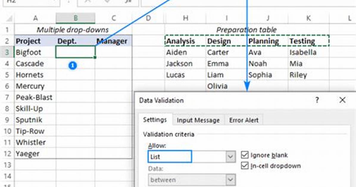Viewport: 356px width, 187px height.
Task: Click the Noah cell
Action: coord(268,63)
